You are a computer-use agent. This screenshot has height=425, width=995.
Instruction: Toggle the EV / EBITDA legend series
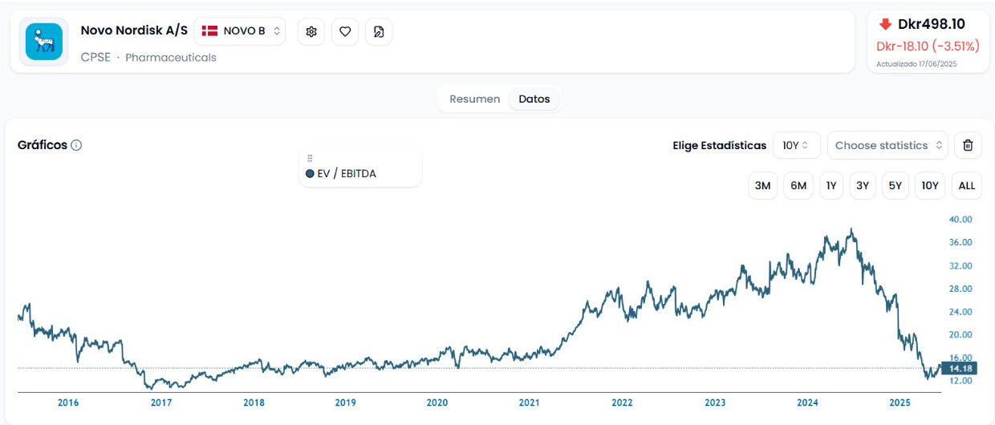click(x=341, y=173)
